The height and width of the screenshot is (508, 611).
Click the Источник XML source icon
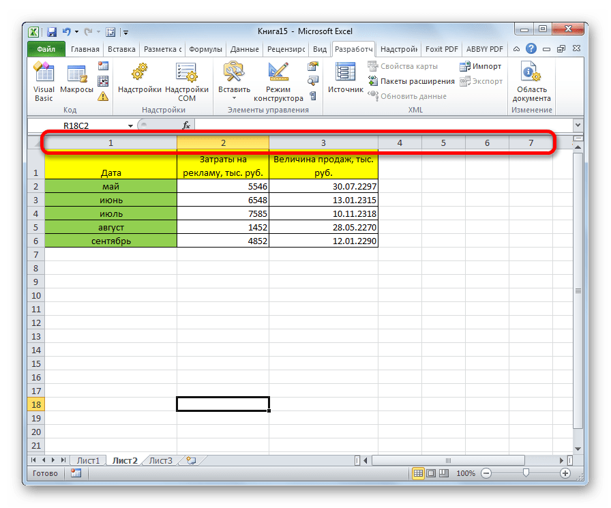click(x=345, y=78)
